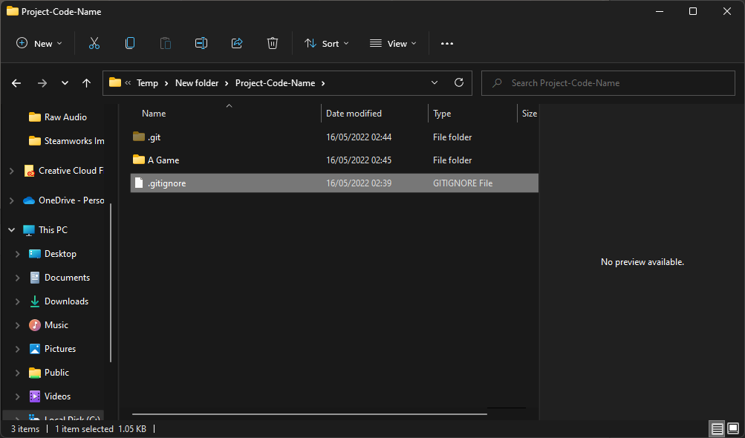
Task: Open recent locations chevron
Action: coord(65,83)
